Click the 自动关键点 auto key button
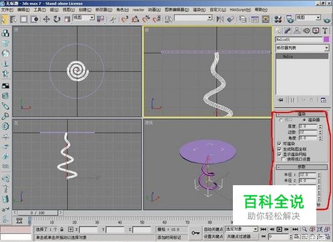Screen dimensions: 333x242 (x=214, y=229)
